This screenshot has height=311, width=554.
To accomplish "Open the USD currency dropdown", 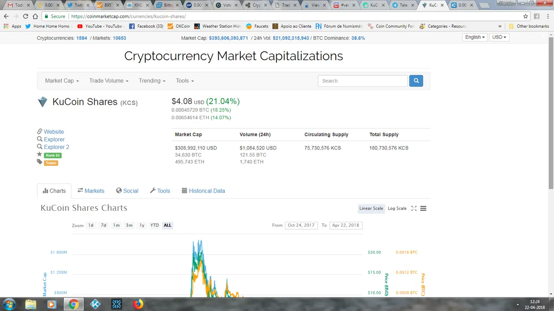I will [x=499, y=37].
